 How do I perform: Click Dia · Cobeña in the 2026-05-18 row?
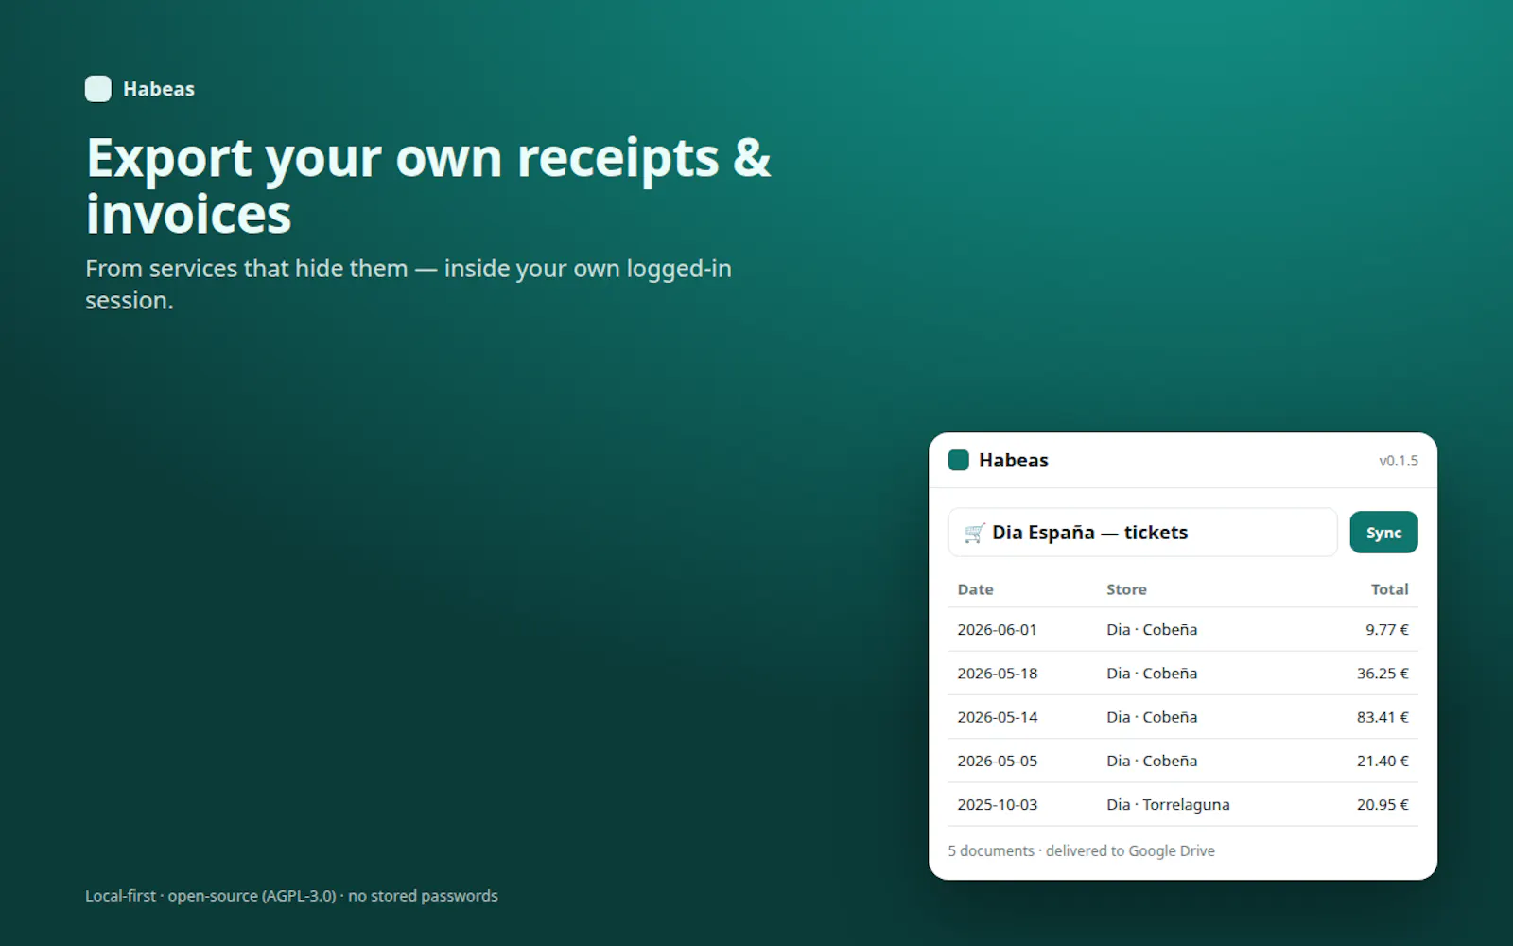click(1152, 674)
